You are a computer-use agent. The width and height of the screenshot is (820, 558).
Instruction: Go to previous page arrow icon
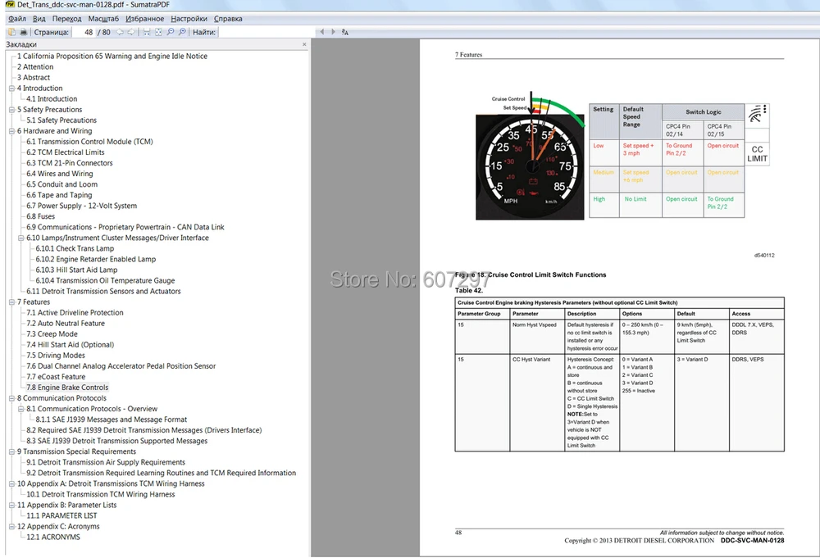[x=120, y=32]
